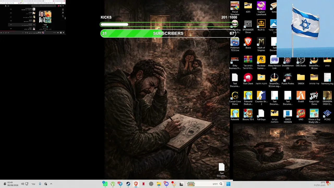334x188 pixels.
Task: Select the נערות החלמות folder icon
Action: pyautogui.click(x=275, y=116)
